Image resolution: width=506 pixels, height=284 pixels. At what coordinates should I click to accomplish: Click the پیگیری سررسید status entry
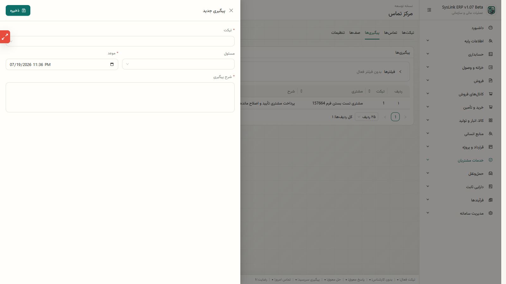pos(308,280)
